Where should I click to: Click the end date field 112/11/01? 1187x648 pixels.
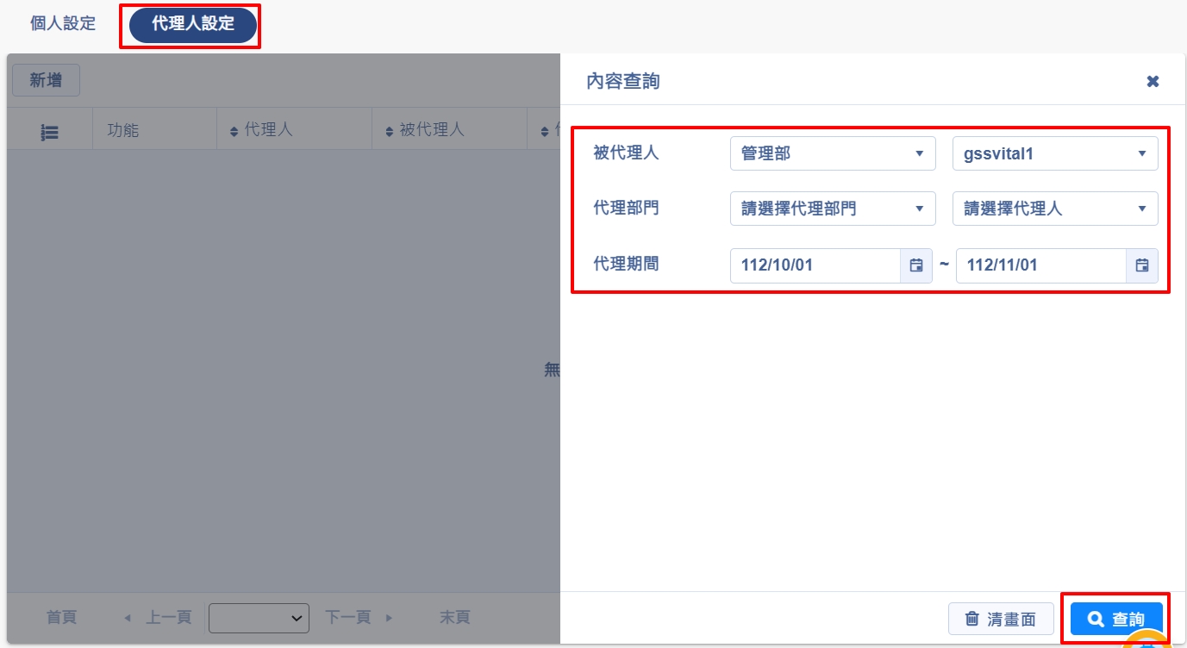pyautogui.click(x=1040, y=265)
